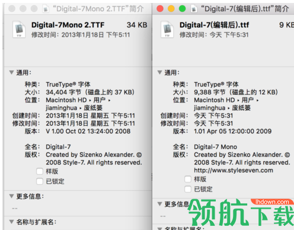294x230 pixels.
Task: Click the file name Digital-7Mono 2.TTF heading
Action: tap(68, 25)
